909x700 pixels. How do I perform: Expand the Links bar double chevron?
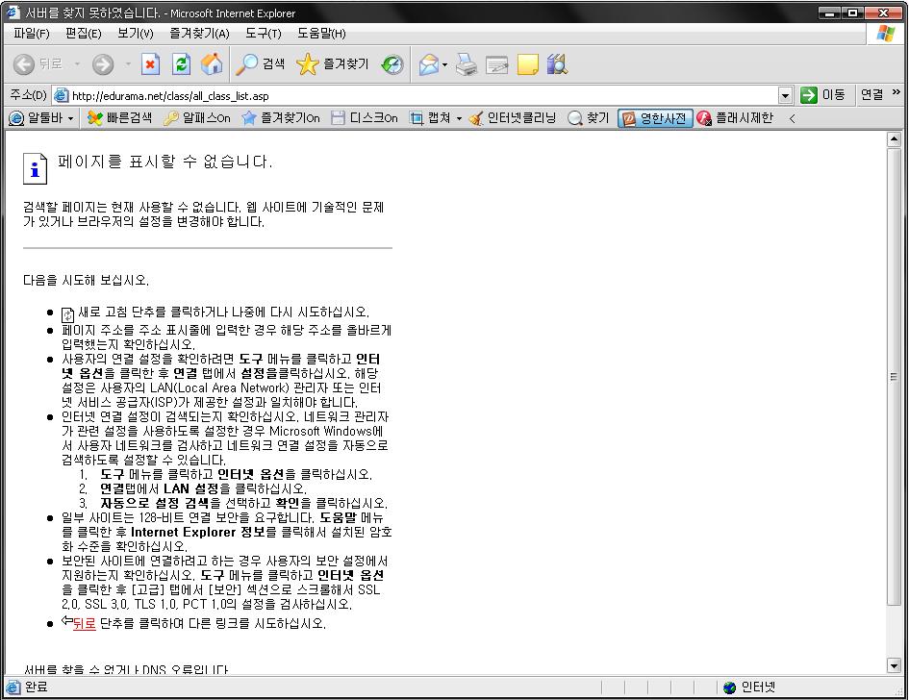pos(896,92)
